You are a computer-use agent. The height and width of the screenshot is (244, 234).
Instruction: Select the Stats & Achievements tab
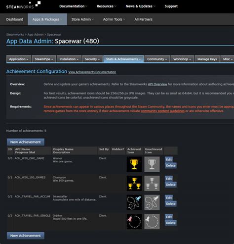(123, 59)
